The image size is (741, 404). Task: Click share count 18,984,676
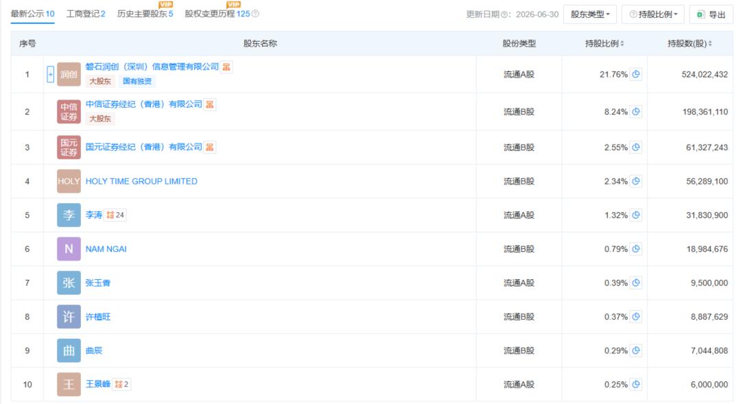[x=707, y=249]
